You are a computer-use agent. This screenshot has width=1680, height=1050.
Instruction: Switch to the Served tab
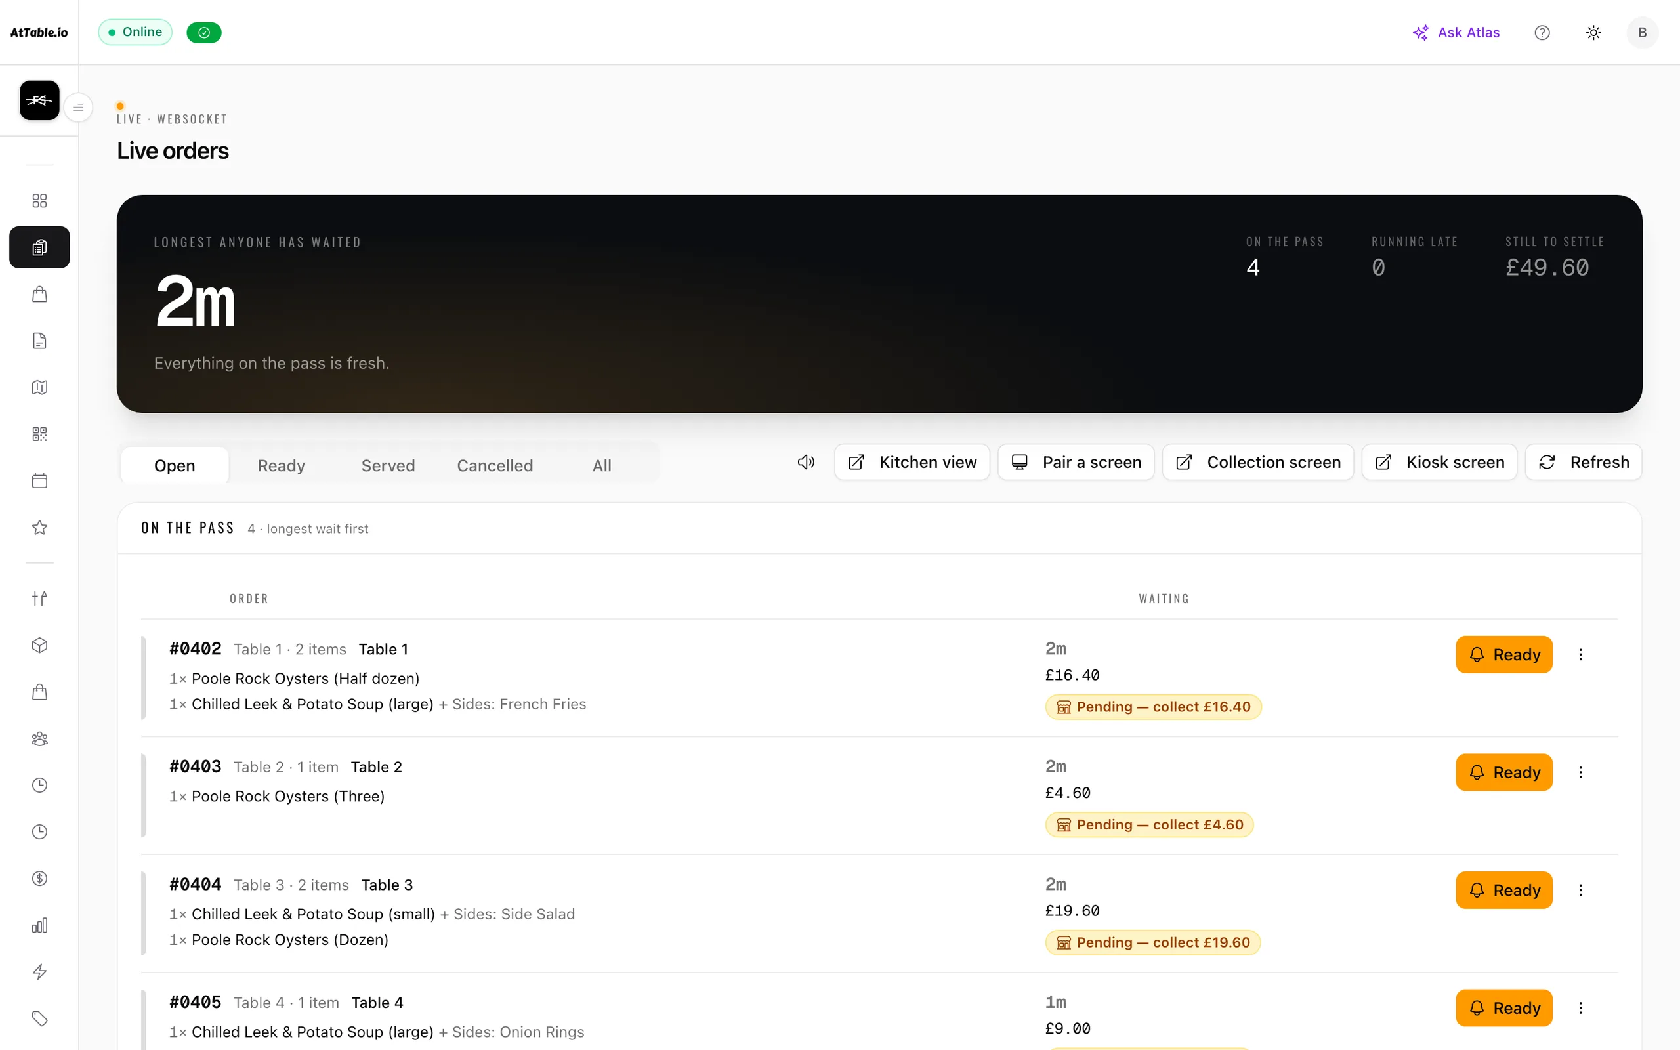click(388, 465)
